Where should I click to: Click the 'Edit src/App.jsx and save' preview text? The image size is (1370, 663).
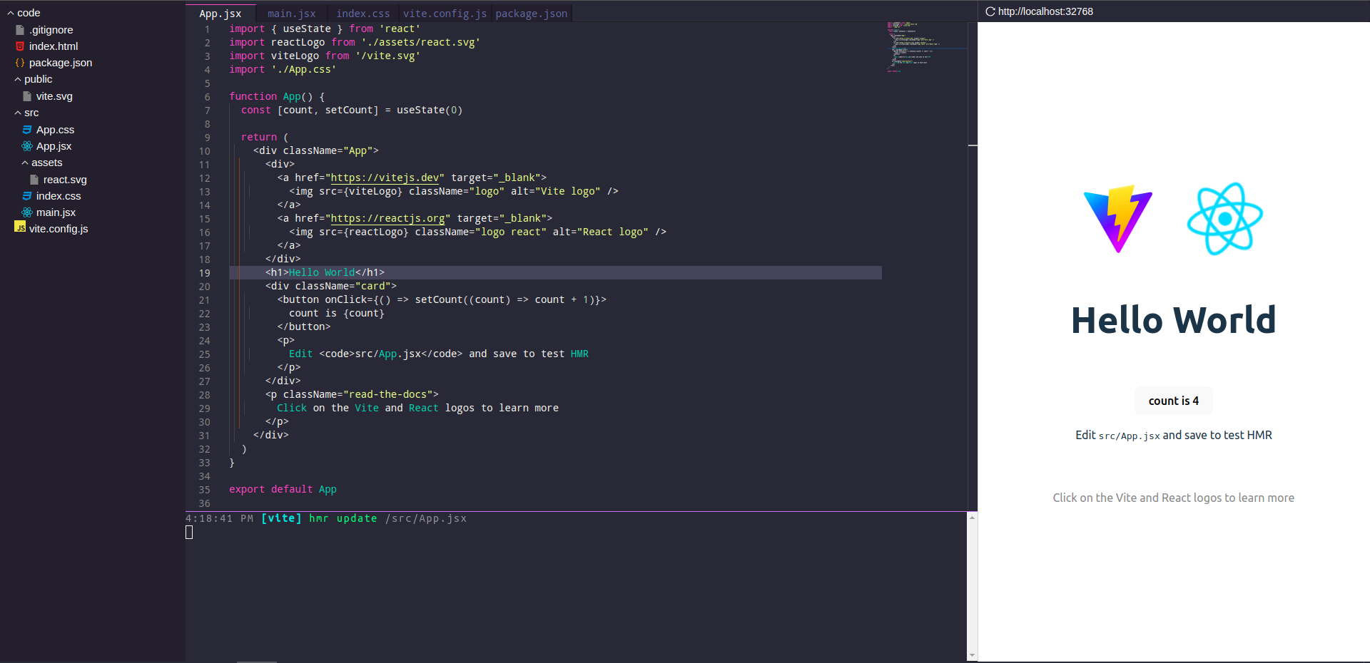coord(1173,435)
